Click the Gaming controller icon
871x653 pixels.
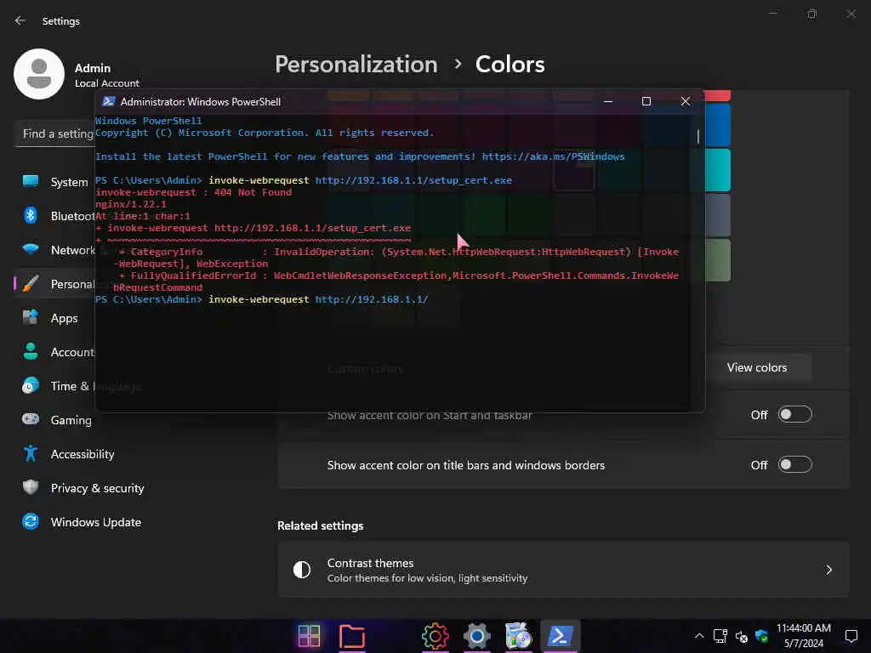[x=31, y=419]
